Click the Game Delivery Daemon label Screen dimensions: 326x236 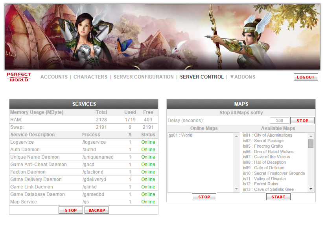(x=36, y=179)
